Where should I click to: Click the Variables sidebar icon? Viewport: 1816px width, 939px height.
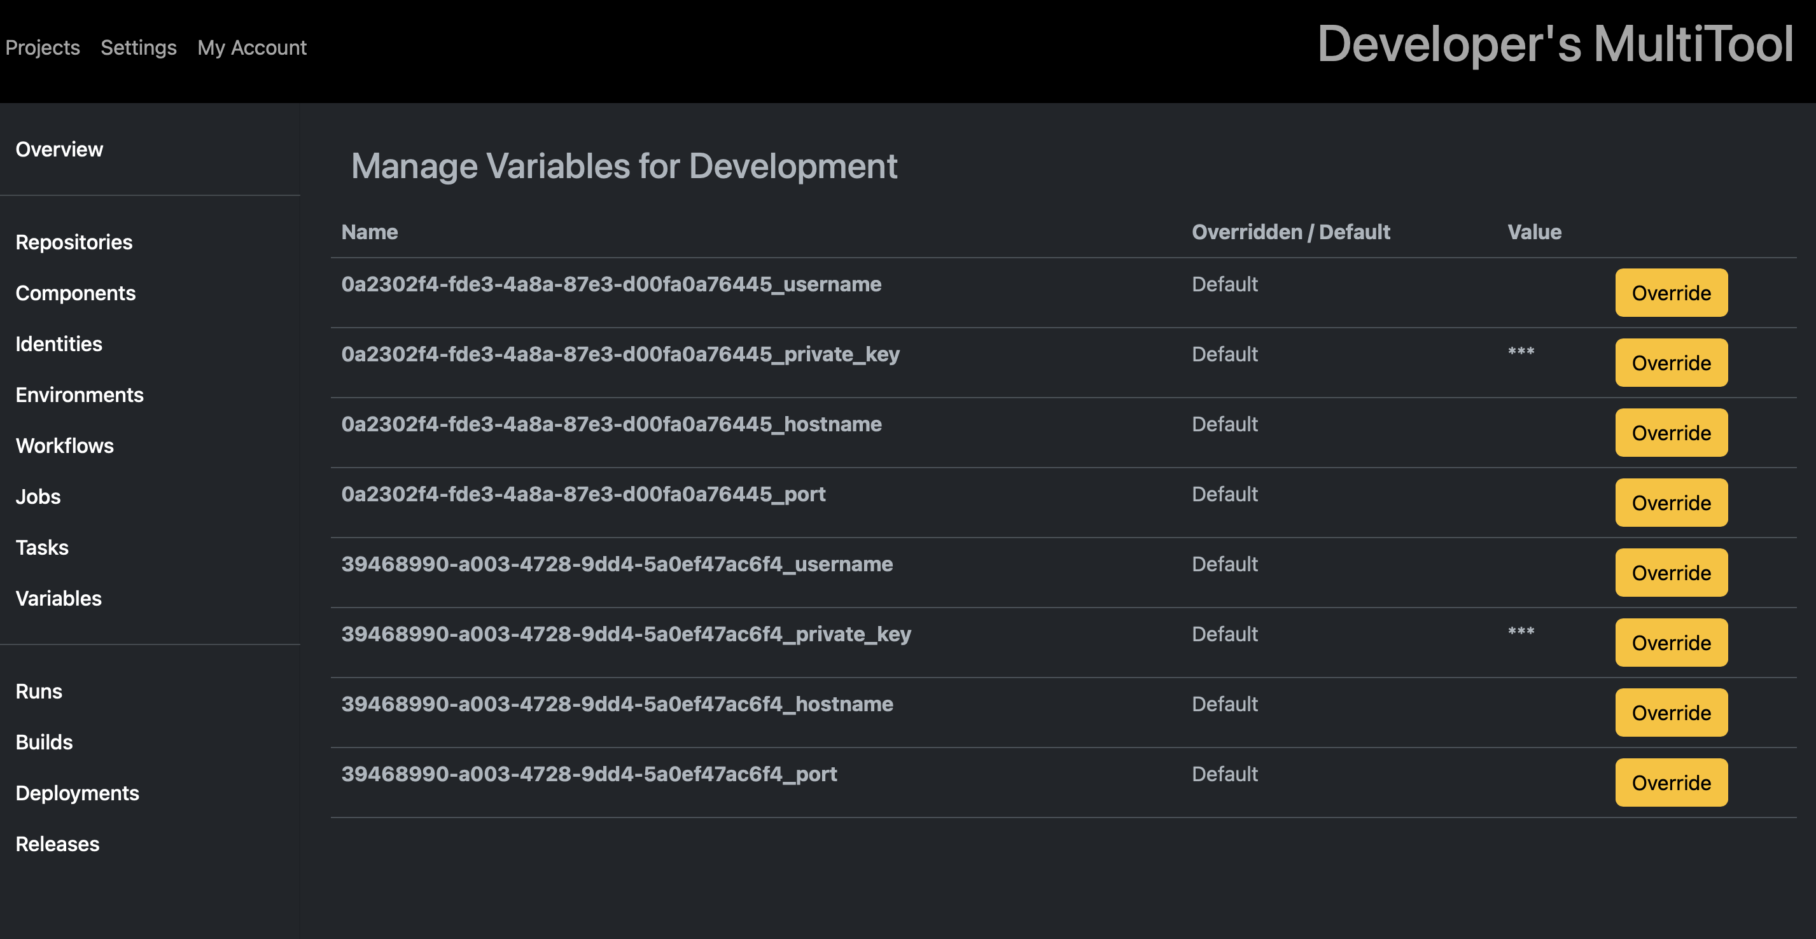point(57,597)
